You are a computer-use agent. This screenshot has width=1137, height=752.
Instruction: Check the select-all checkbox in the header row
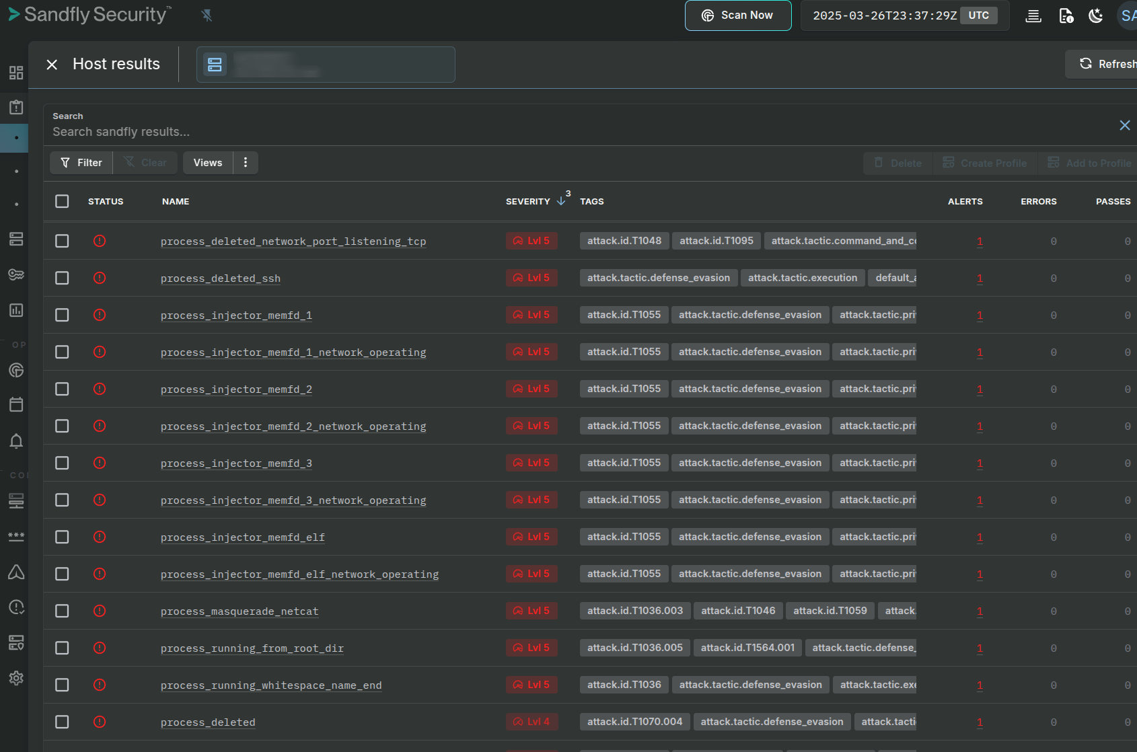pos(62,201)
